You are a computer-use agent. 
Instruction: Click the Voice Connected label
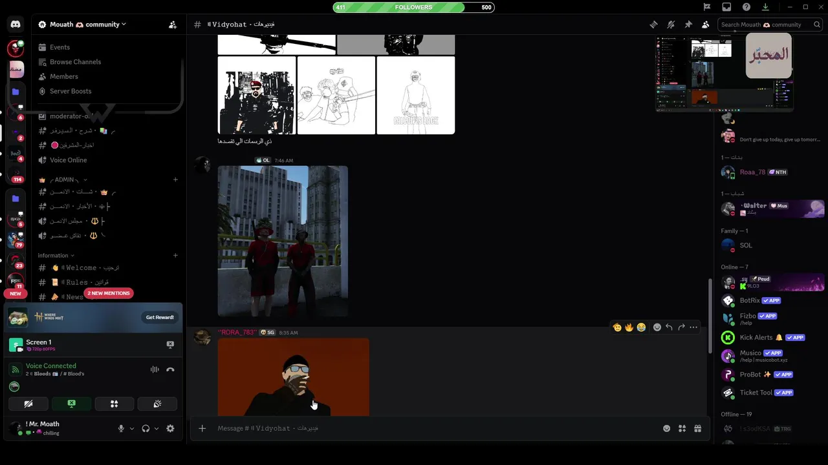51,366
